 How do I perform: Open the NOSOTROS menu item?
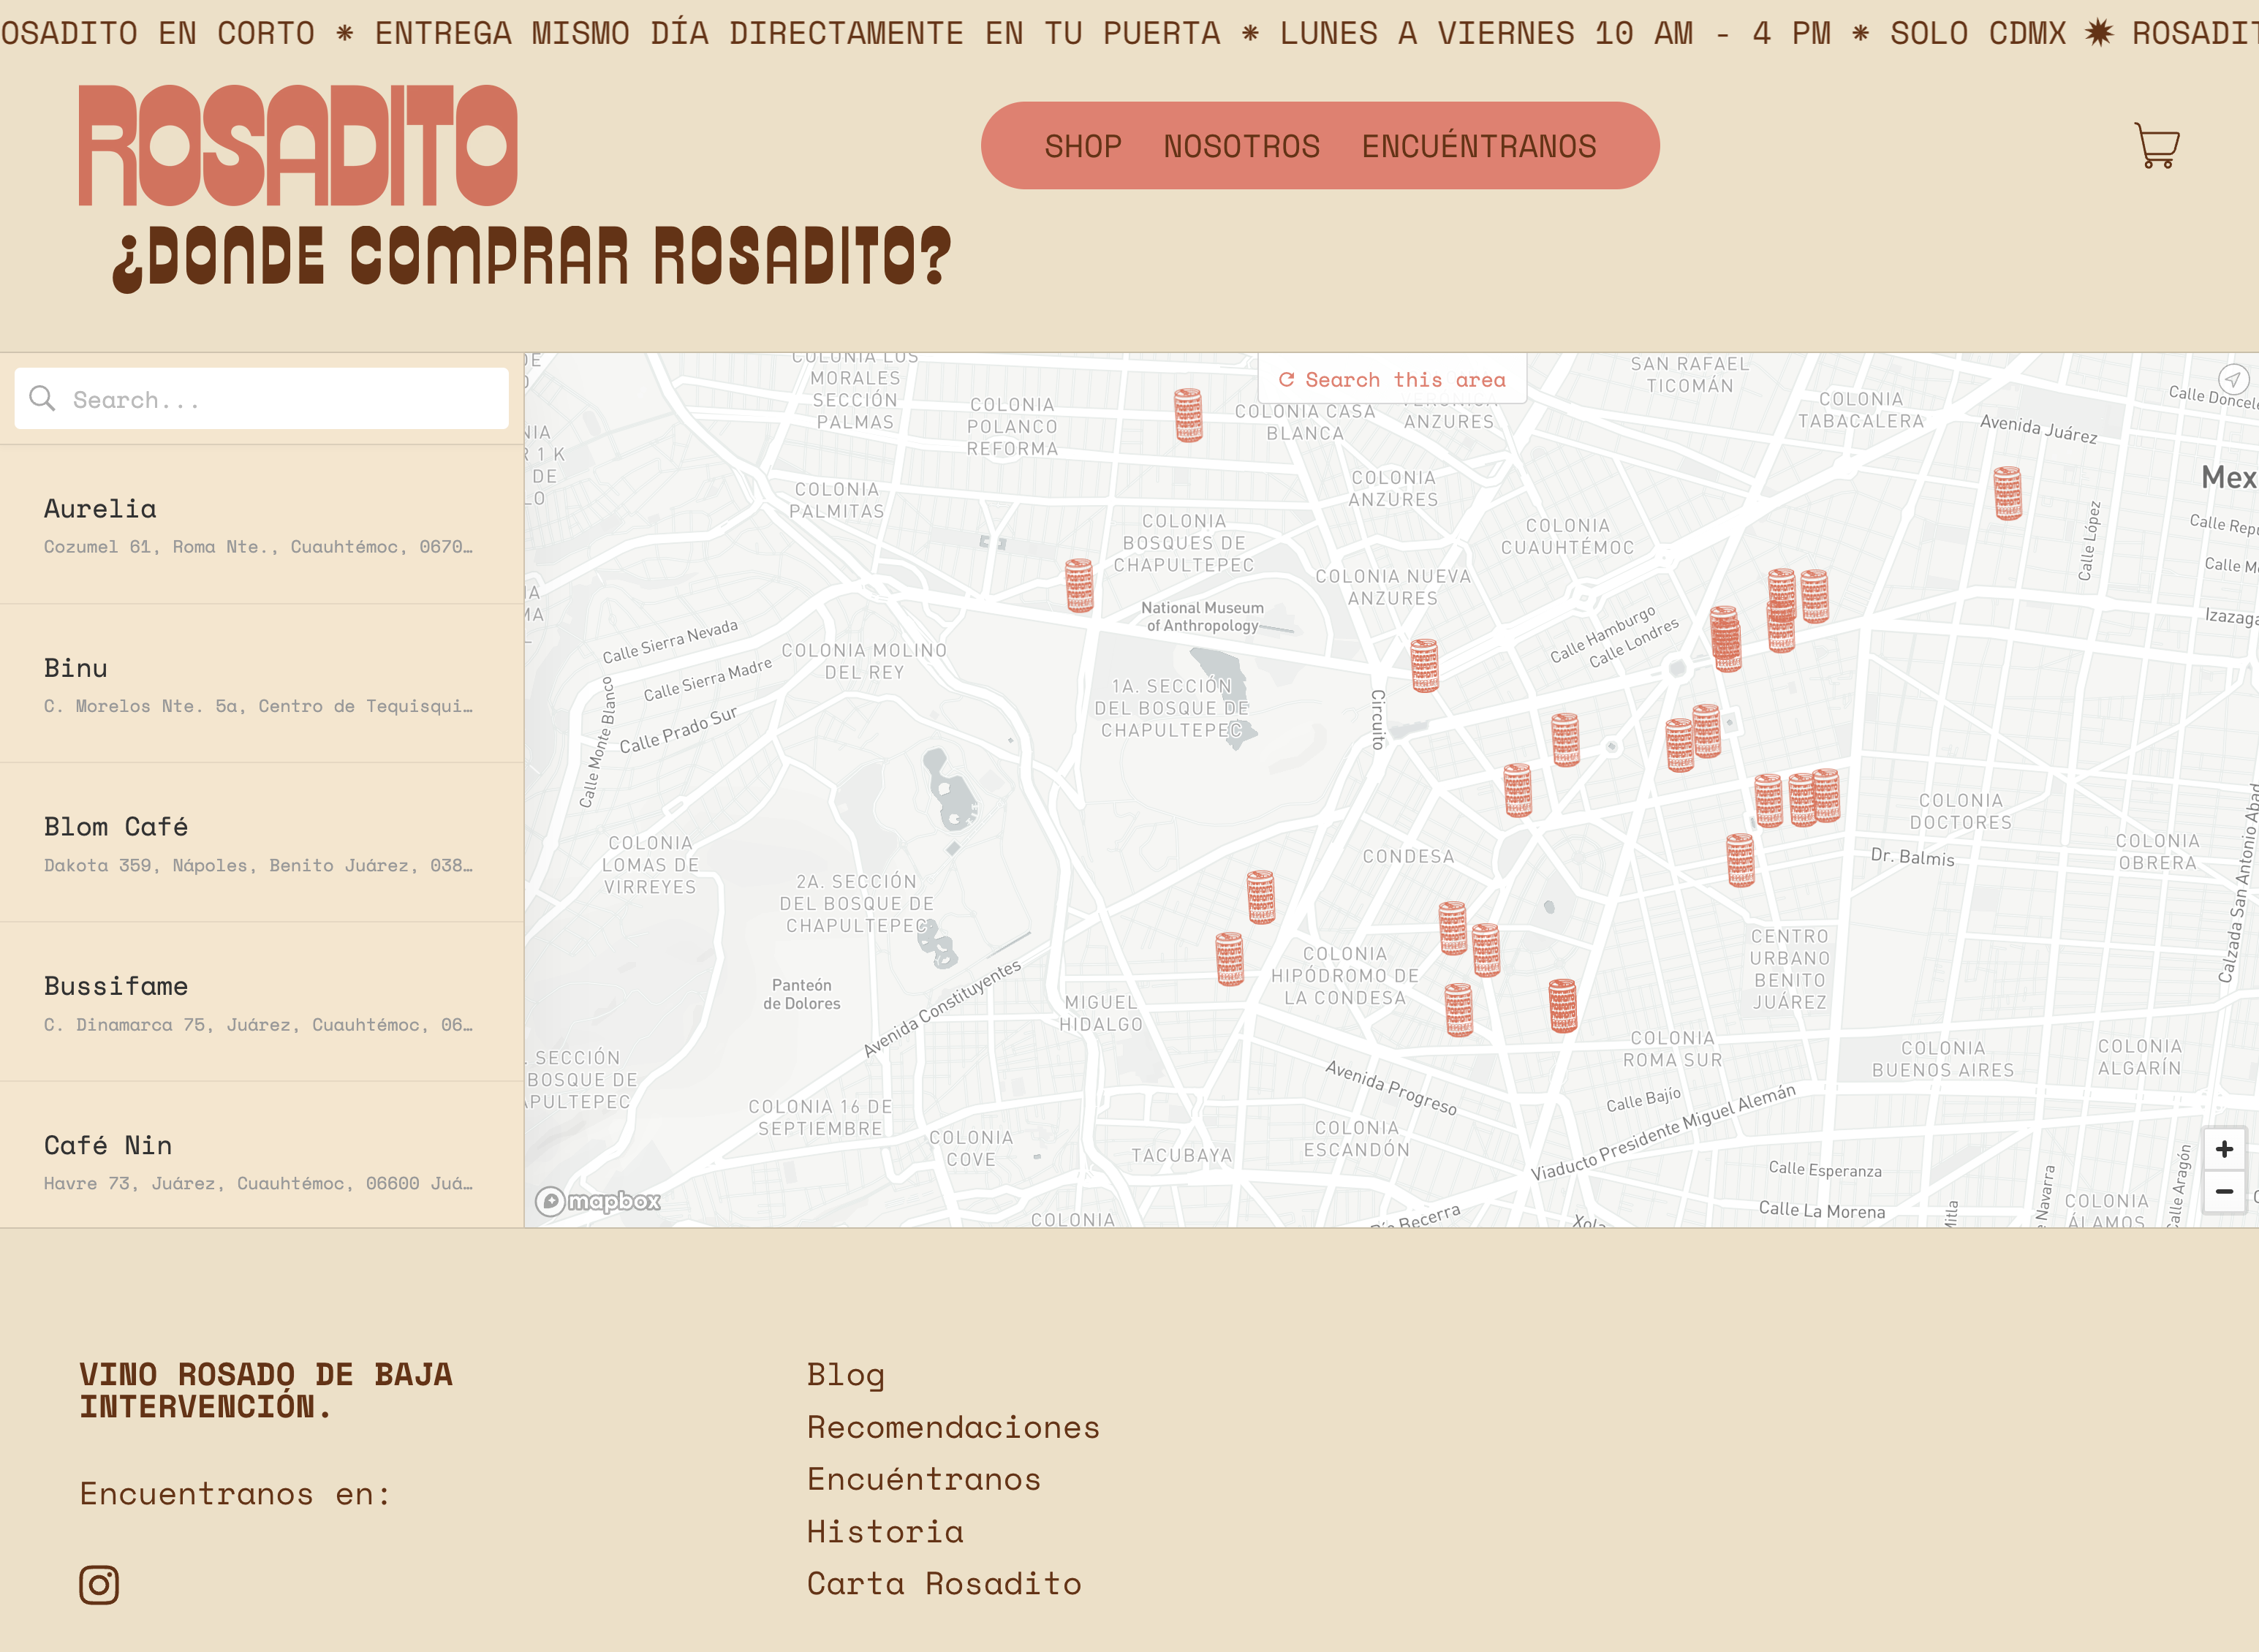1241,146
